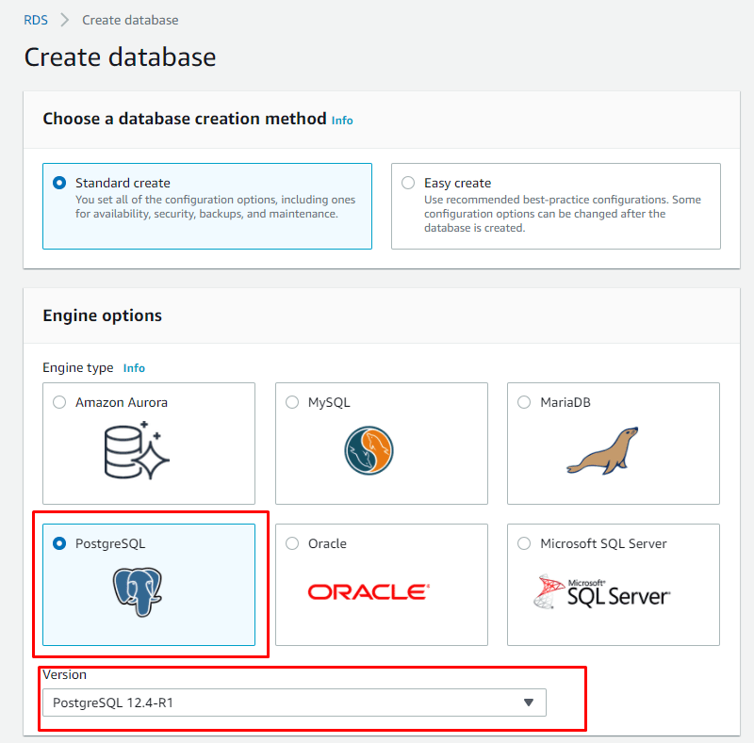Click the Microsoft SQL Server logo

coord(601,591)
